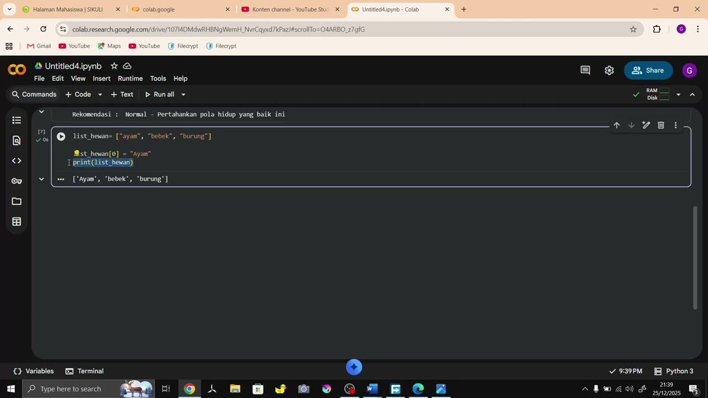Add a Text cell

[122, 95]
